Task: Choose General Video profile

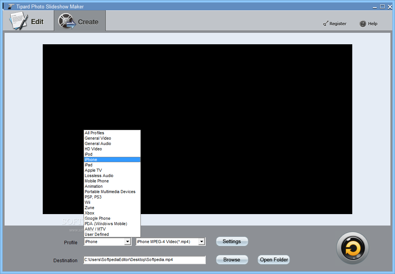Action: [112, 138]
